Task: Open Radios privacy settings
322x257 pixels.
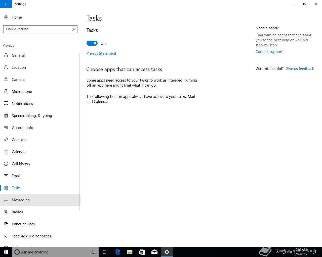Action: (x=40, y=212)
